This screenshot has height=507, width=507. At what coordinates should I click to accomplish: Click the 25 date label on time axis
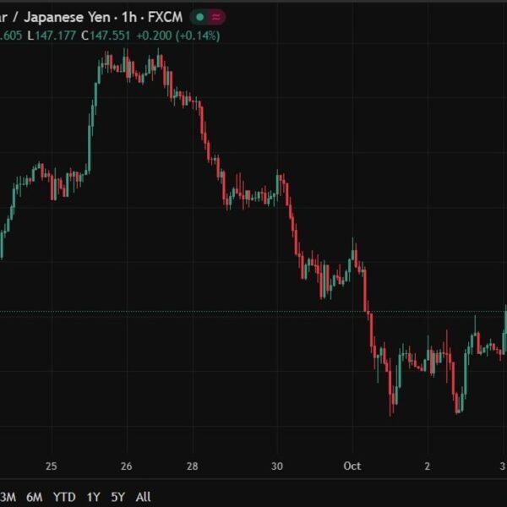pos(51,466)
